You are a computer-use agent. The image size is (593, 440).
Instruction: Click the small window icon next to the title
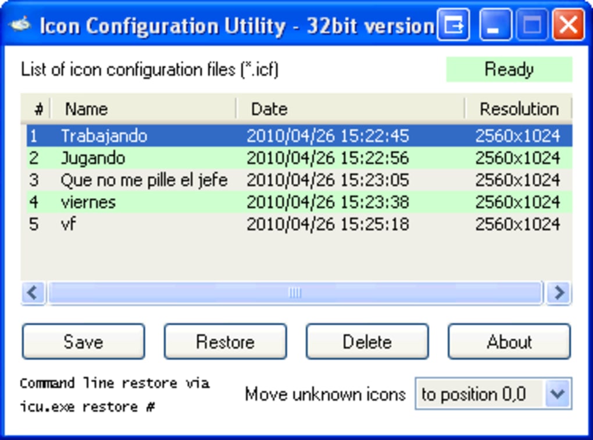[x=453, y=26]
